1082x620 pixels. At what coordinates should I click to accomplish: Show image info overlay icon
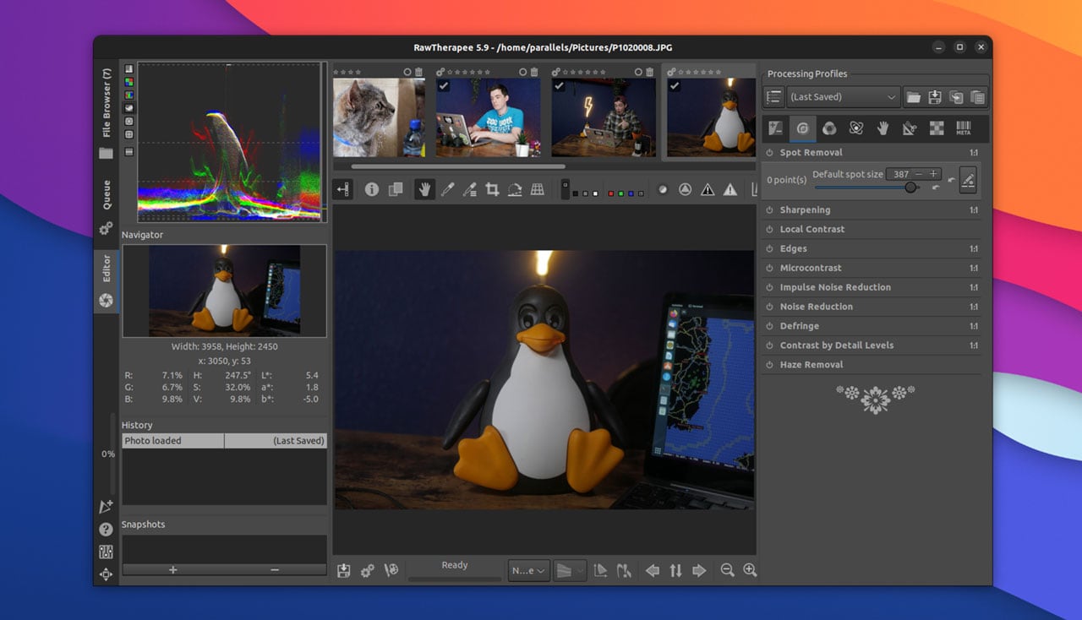371,190
